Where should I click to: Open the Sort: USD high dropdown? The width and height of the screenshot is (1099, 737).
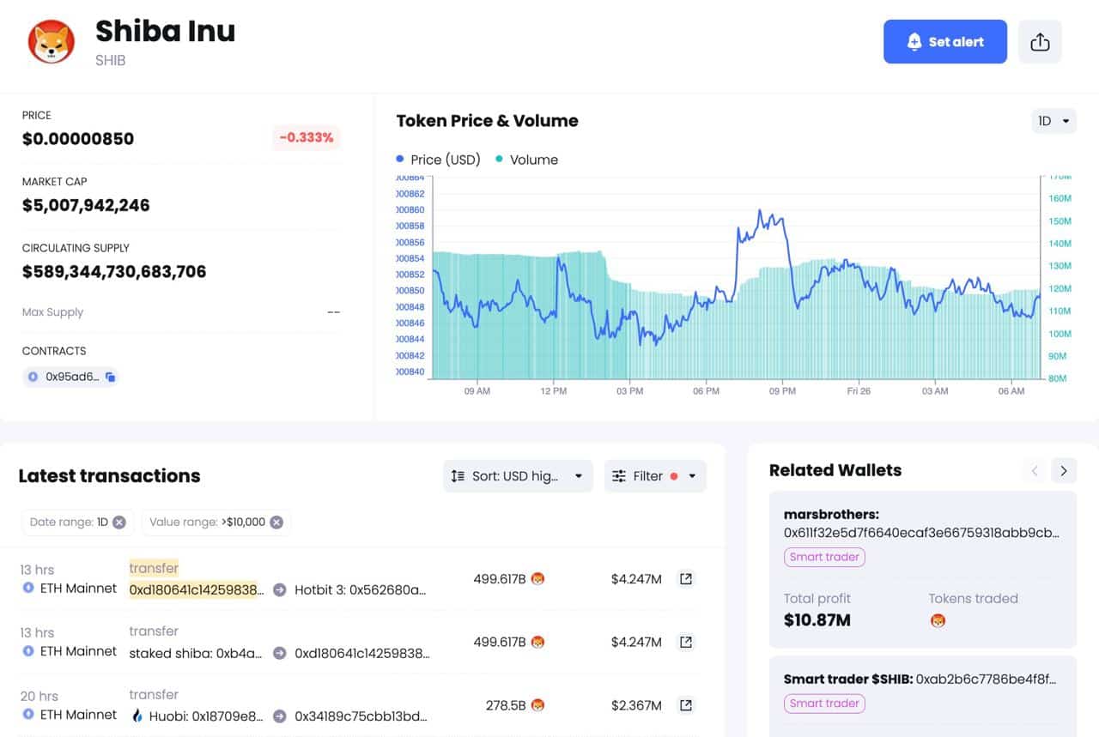point(518,476)
